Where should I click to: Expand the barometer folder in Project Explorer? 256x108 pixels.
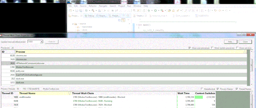click(76, 27)
